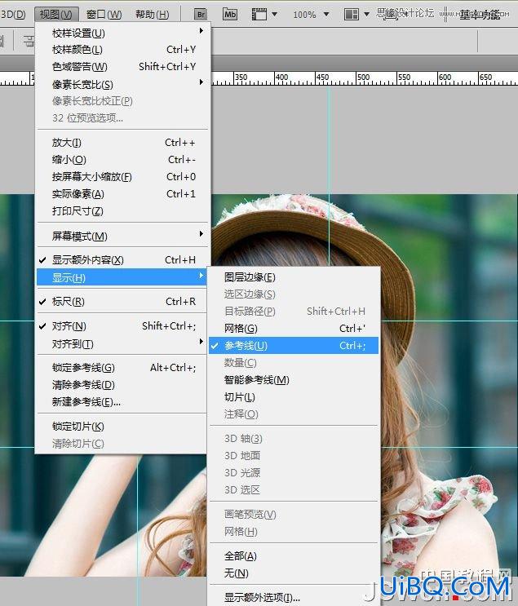Expand the 显示(H) submenu
The height and width of the screenshot is (606, 518).
[122, 277]
